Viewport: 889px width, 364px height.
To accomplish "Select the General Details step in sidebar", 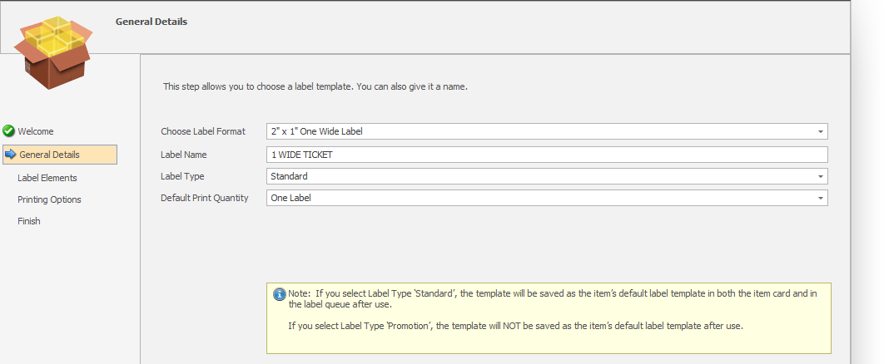I will coord(60,155).
